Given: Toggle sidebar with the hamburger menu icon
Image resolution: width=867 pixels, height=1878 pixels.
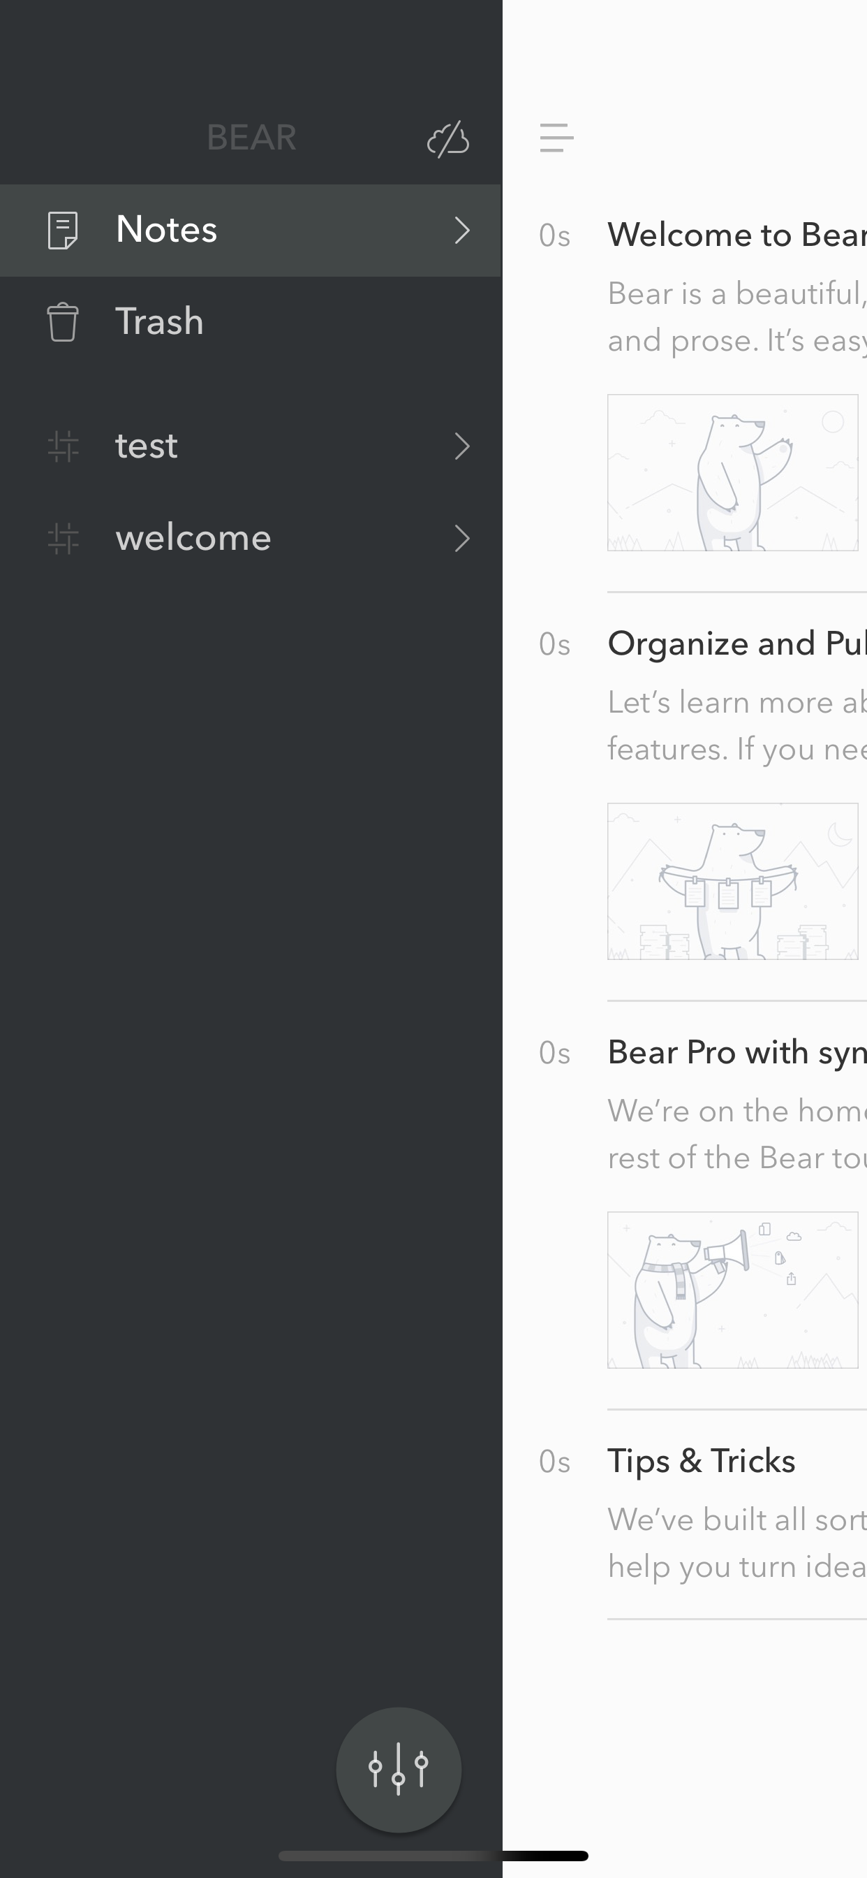Looking at the screenshot, I should (556, 138).
